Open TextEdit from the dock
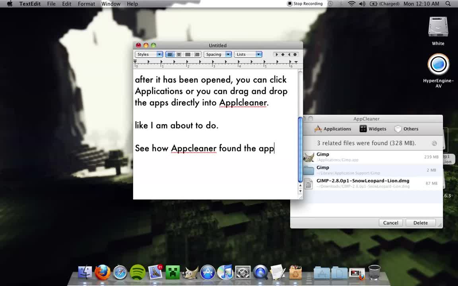 [278, 272]
